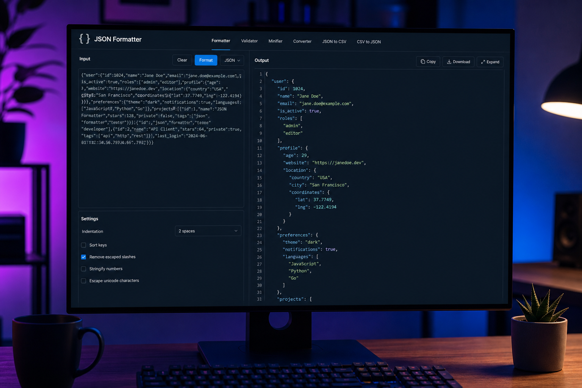Image resolution: width=582 pixels, height=388 pixels.
Task: Click the "notifications": true output line
Action: 310,249
